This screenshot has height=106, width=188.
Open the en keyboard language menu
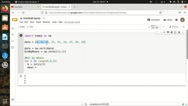163,2
